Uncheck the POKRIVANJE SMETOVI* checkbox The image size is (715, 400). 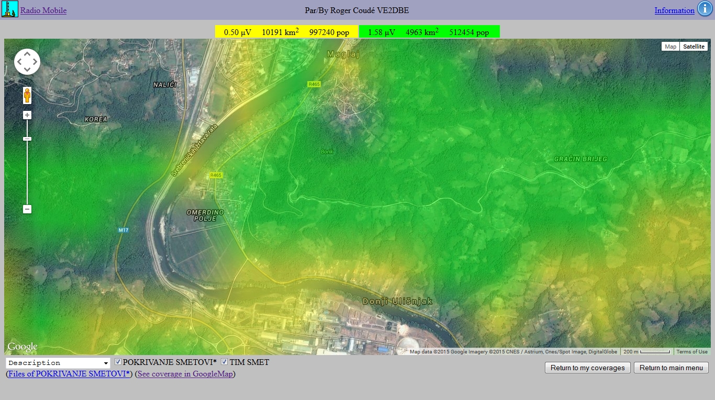(x=118, y=362)
